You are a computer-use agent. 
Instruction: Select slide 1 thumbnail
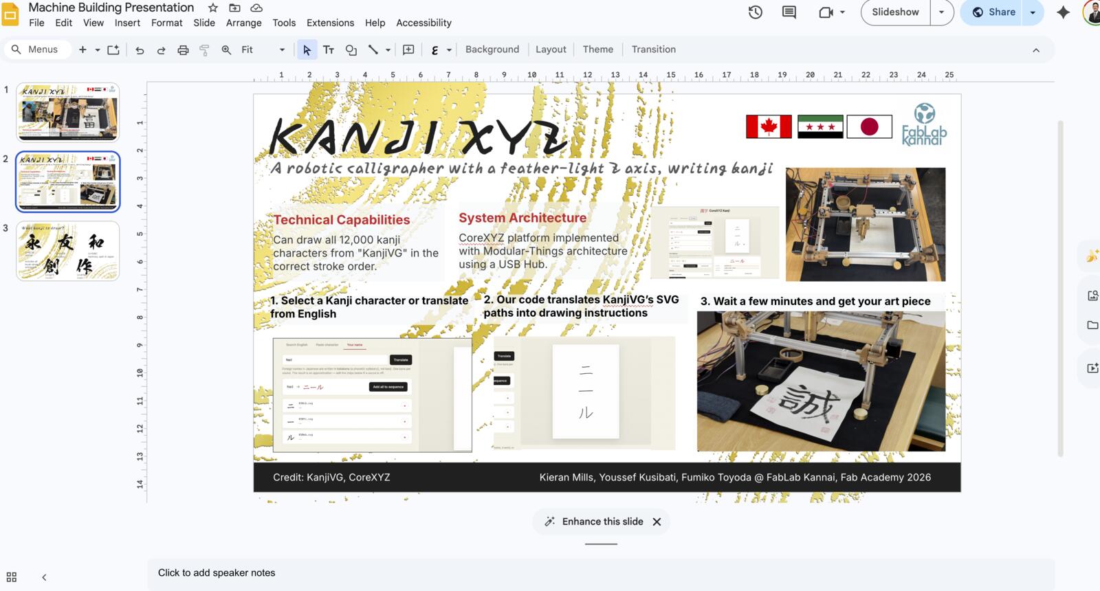point(67,112)
